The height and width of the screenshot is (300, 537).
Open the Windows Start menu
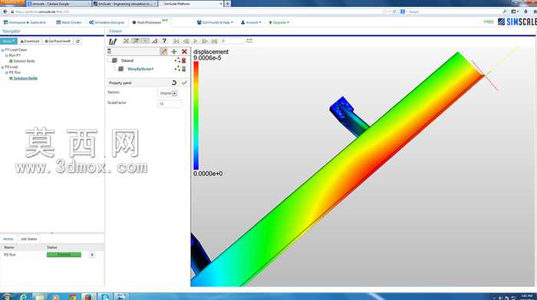[x=7, y=297]
